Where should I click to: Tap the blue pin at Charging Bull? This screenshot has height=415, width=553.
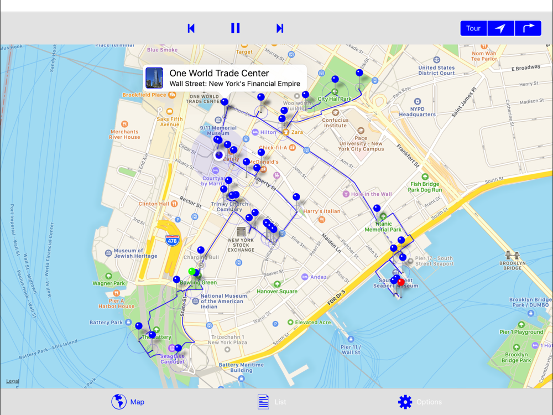(x=201, y=250)
